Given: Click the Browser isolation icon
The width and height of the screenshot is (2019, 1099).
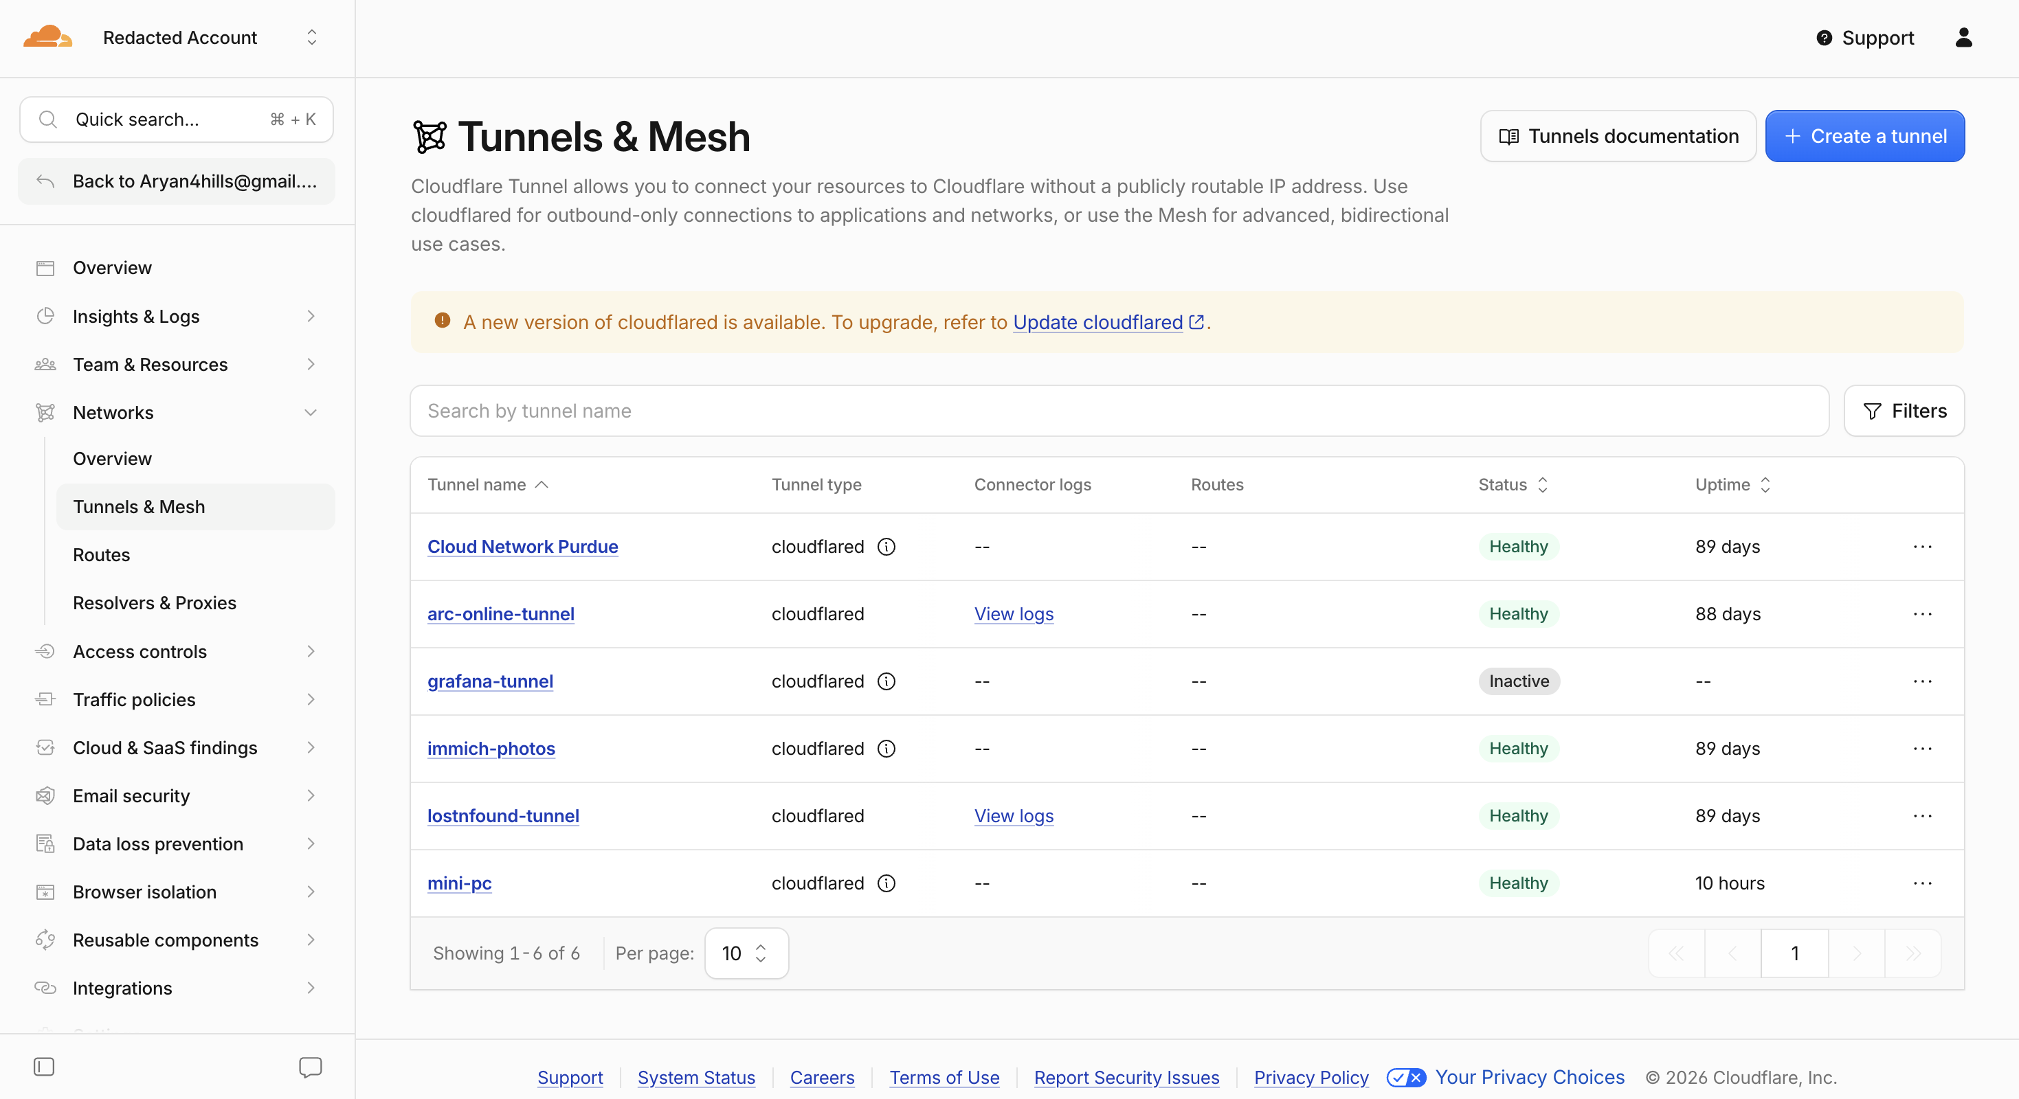Looking at the screenshot, I should pos(45,892).
